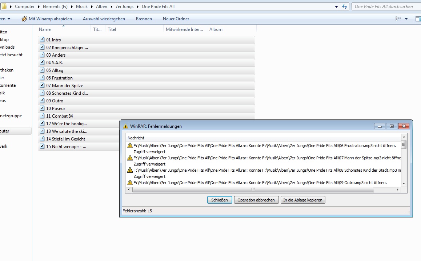Click the music file icon for 15 Nicht weniger
This screenshot has height=261, width=421.
[x=42, y=146]
